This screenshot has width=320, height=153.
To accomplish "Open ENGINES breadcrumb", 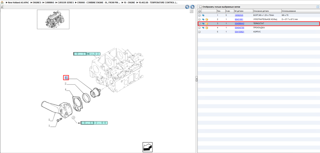I will pos(37,3).
